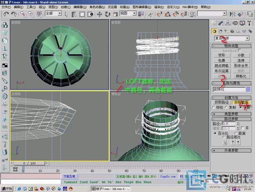Viewport: 255px width, 192px height.
Task: Open the 帮助(H) menu
Action: 206,7
